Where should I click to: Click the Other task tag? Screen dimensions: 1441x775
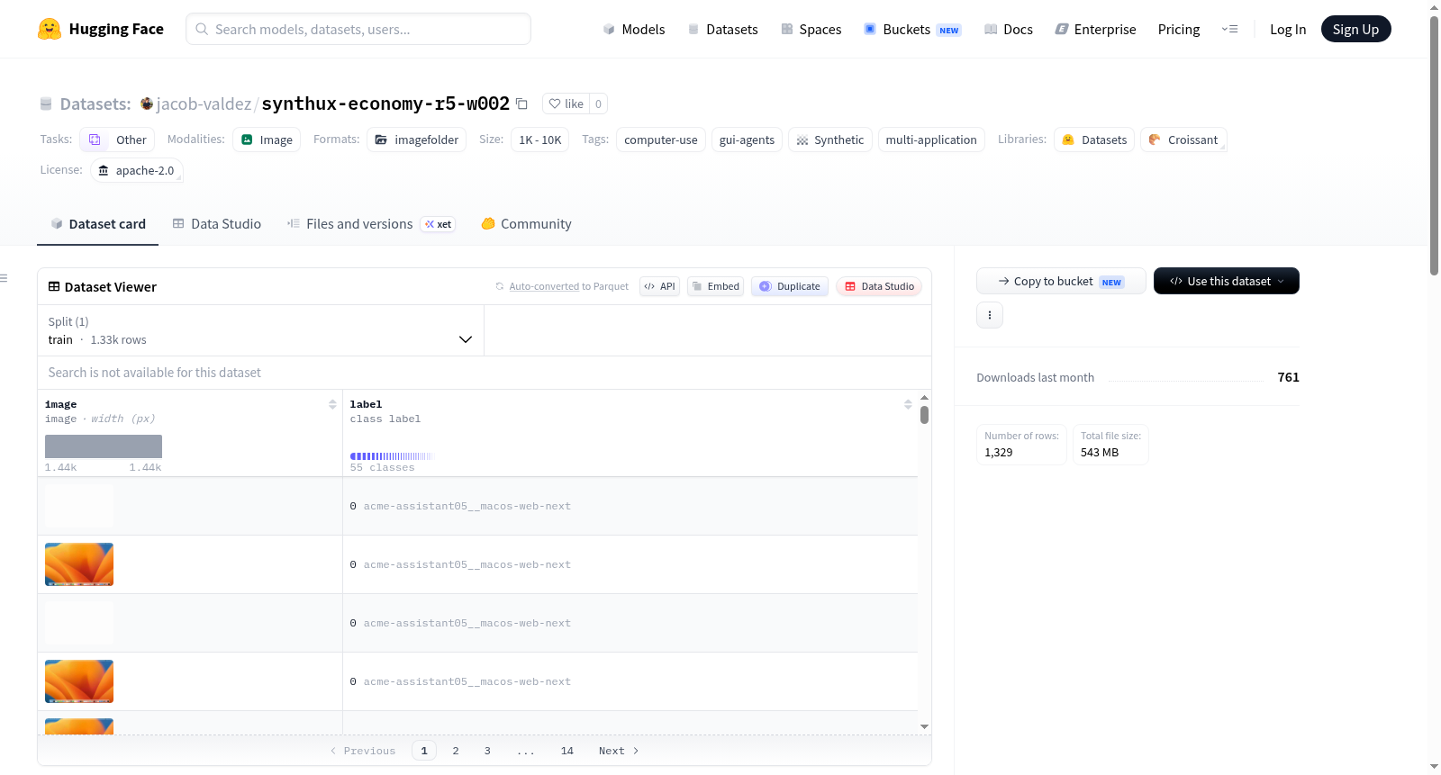[117, 140]
